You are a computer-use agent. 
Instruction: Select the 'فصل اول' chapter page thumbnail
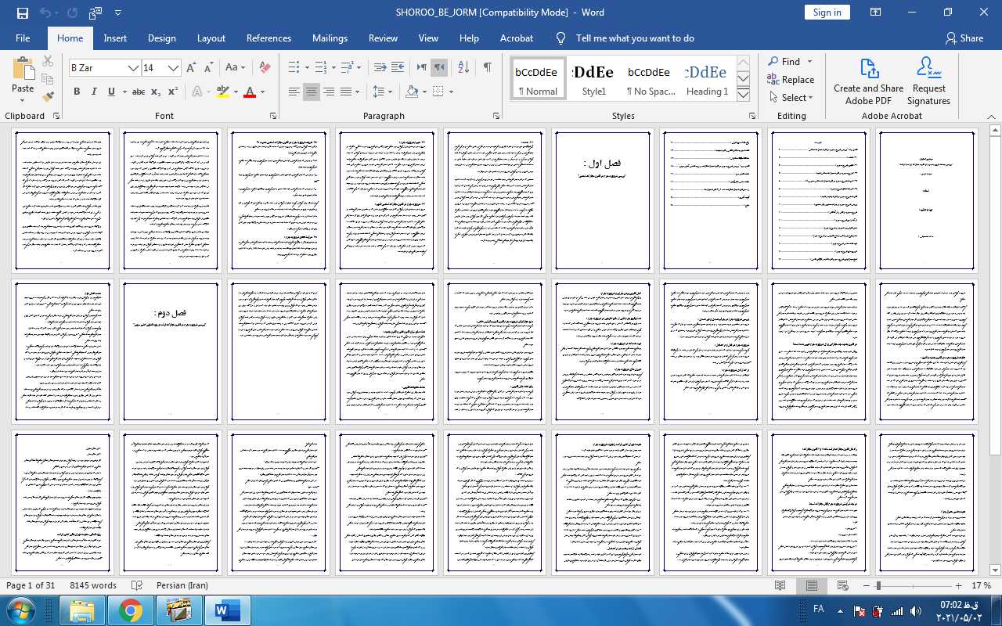click(x=603, y=200)
